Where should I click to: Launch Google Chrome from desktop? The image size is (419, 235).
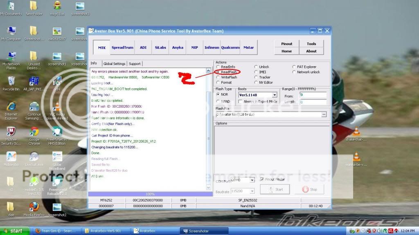[34, 136]
